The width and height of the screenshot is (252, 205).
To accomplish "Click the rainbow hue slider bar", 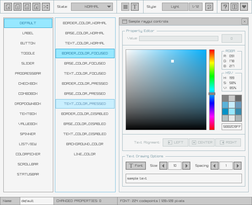I will point(212,90).
